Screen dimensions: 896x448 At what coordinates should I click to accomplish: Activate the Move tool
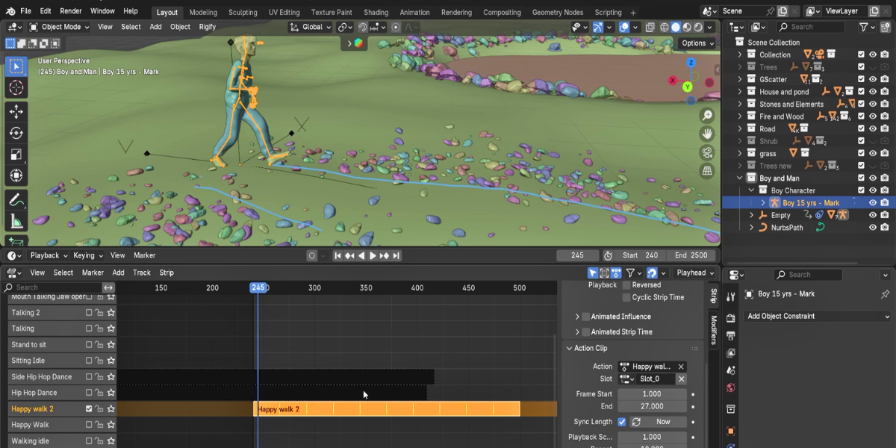coord(16,111)
